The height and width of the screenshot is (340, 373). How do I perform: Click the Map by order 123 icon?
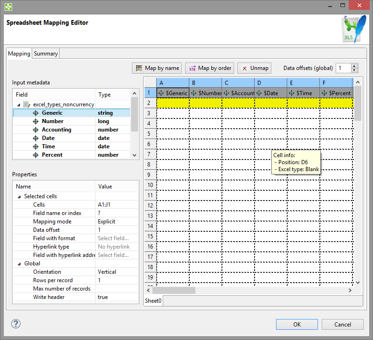click(193, 68)
